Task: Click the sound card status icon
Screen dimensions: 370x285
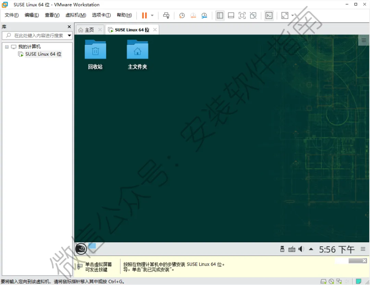Action: coord(347,282)
